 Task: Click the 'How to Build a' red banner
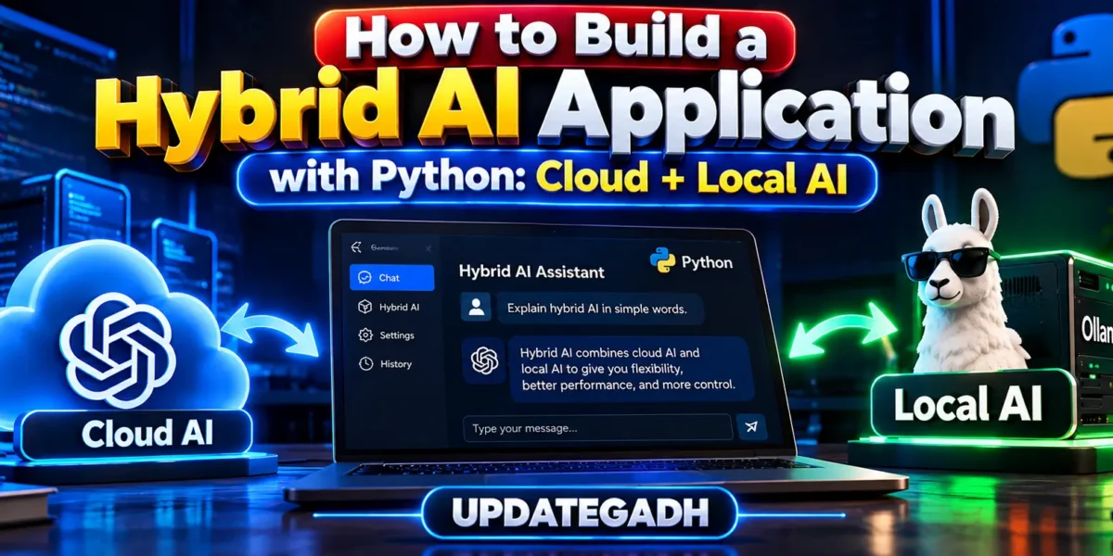554,38
